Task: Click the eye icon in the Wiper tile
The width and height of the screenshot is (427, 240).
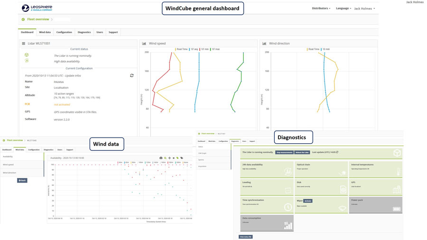Action: (342, 208)
